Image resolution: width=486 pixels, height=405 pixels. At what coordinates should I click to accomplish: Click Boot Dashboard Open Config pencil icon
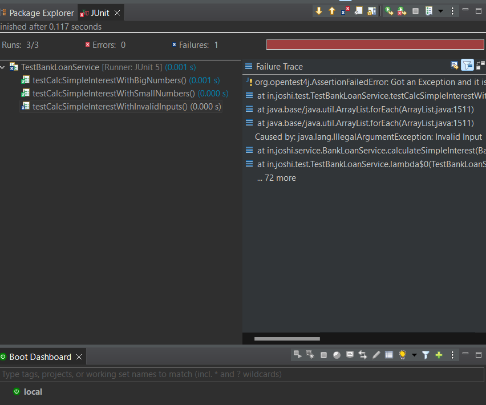(376, 355)
